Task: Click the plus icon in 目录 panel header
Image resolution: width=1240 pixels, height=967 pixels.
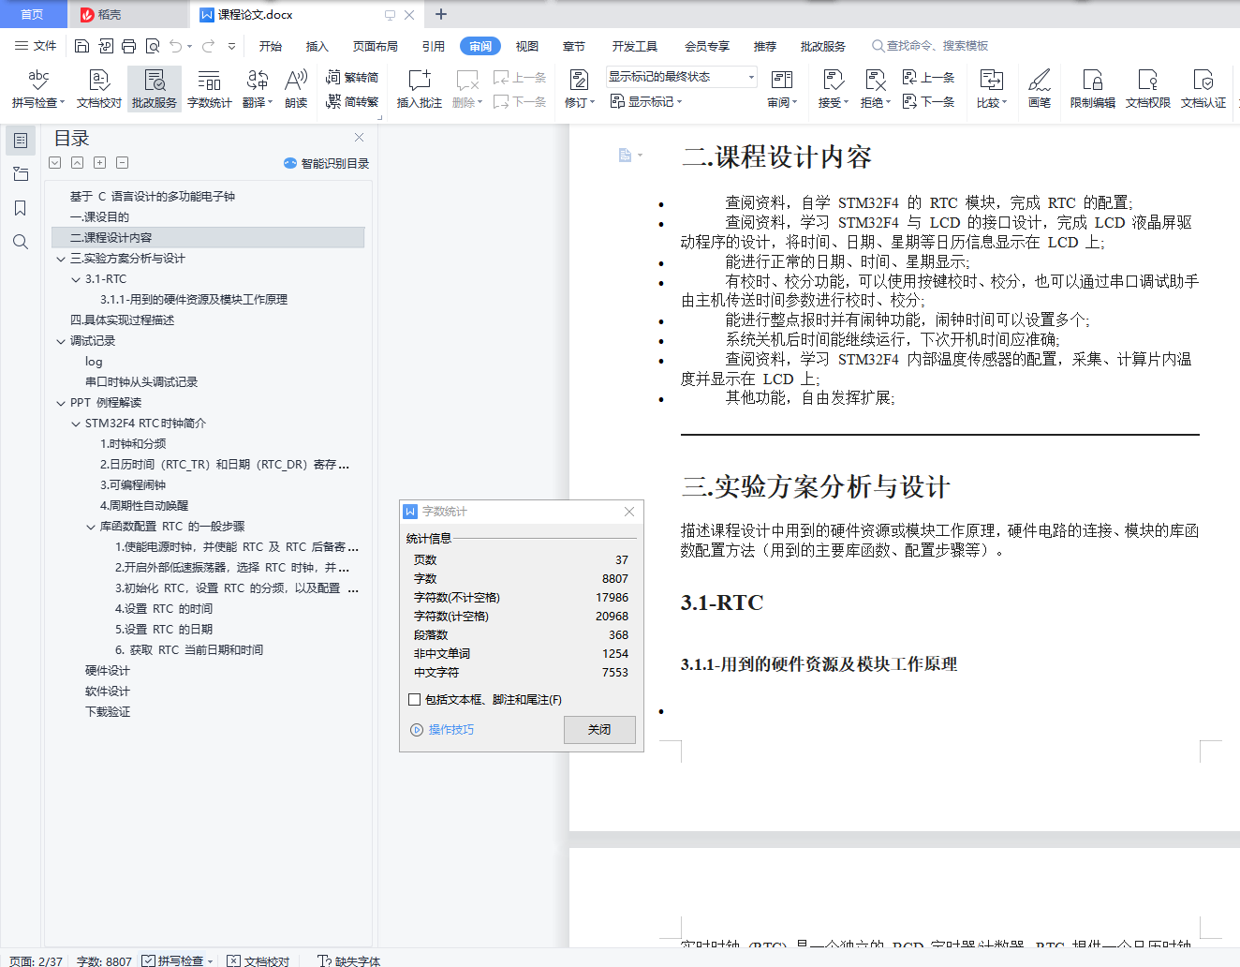Action: click(x=99, y=163)
